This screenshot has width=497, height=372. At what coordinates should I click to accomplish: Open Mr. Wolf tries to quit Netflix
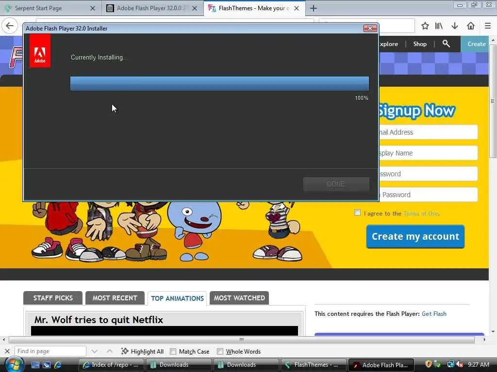(x=99, y=320)
